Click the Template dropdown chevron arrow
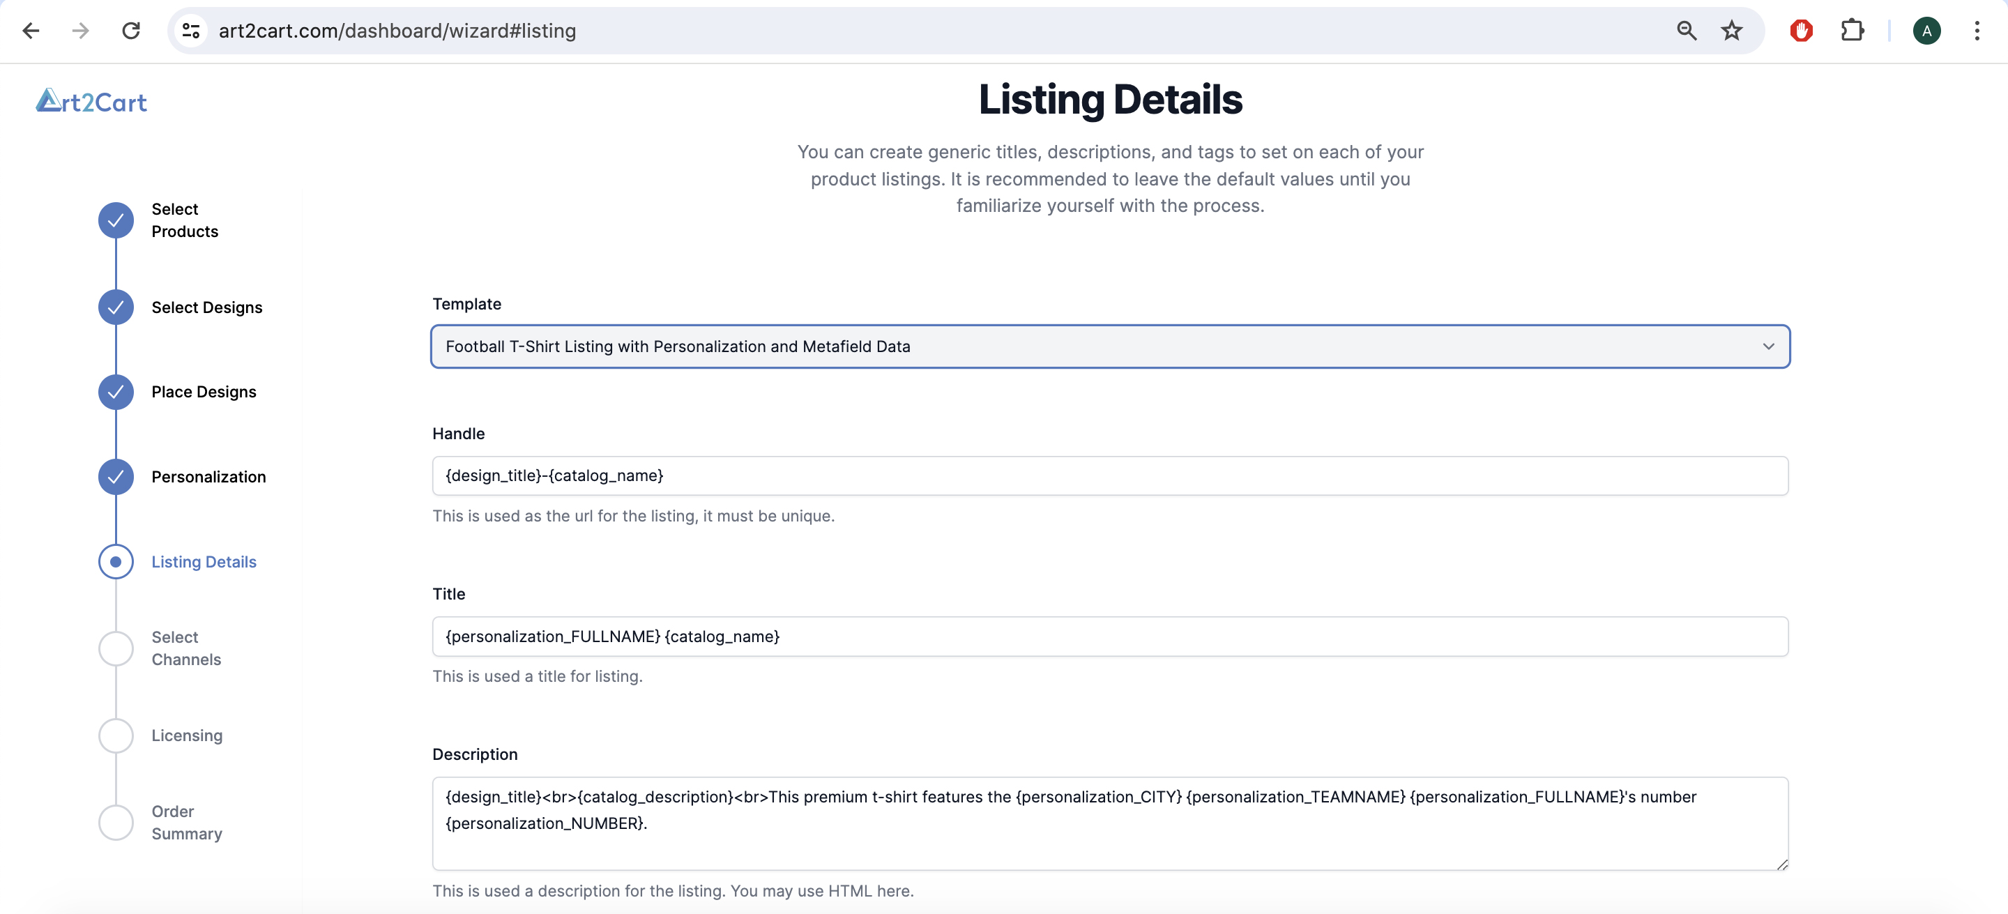 point(1768,346)
